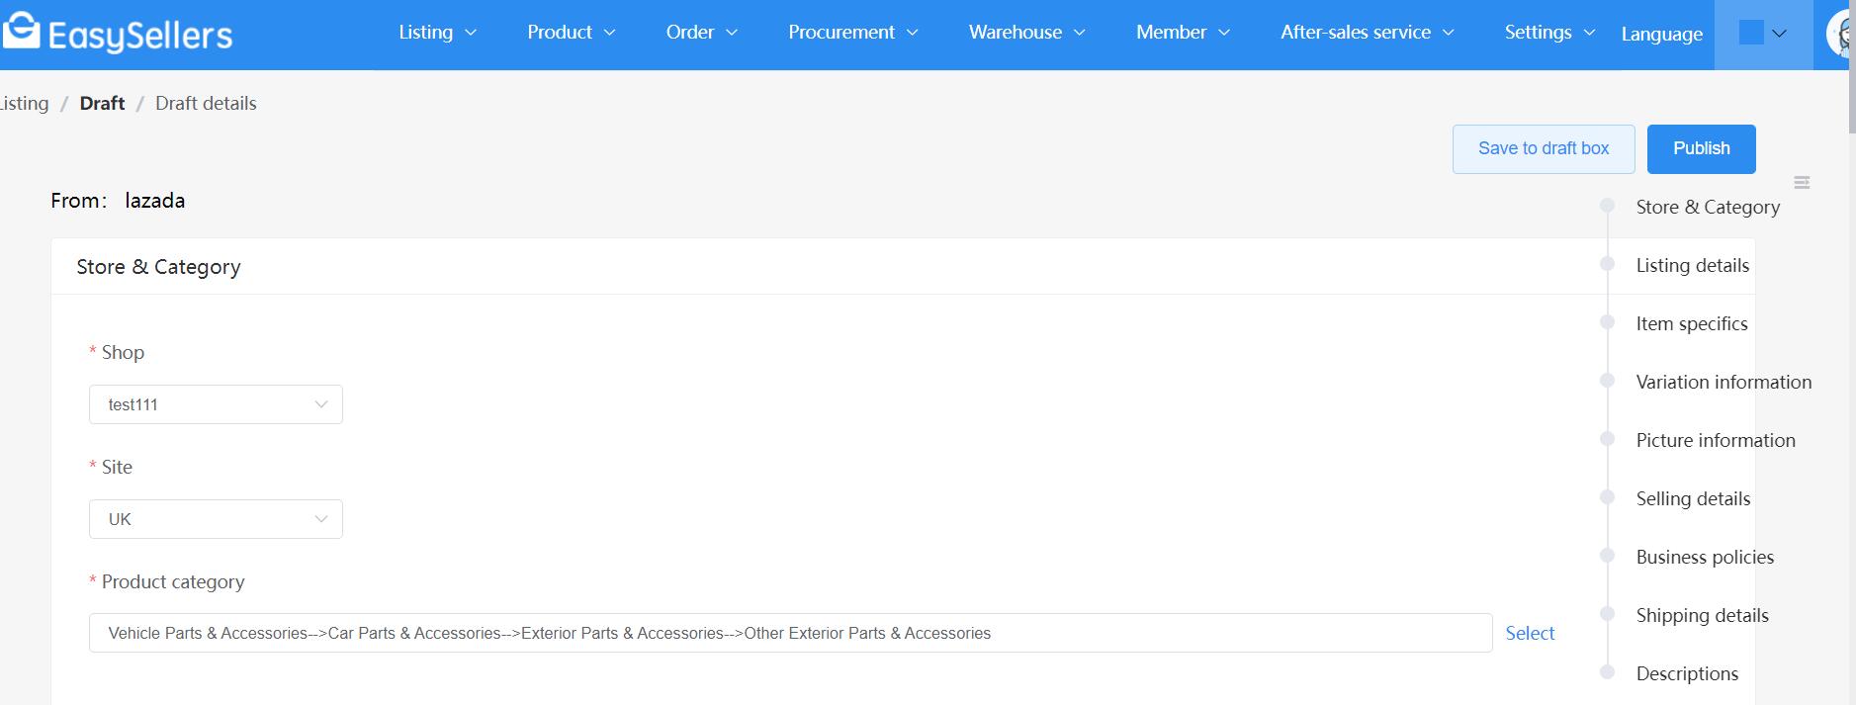Click Select link for product category
The image size is (1856, 705).
pyautogui.click(x=1530, y=633)
